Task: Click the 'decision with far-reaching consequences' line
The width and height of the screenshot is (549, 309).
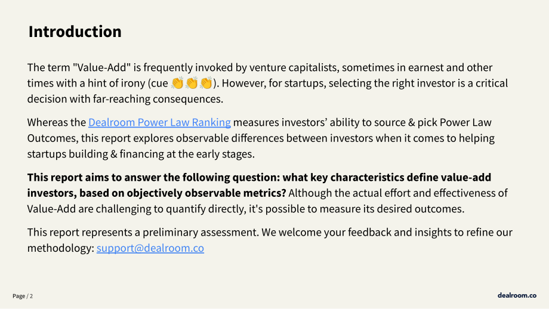Action: [x=125, y=99]
